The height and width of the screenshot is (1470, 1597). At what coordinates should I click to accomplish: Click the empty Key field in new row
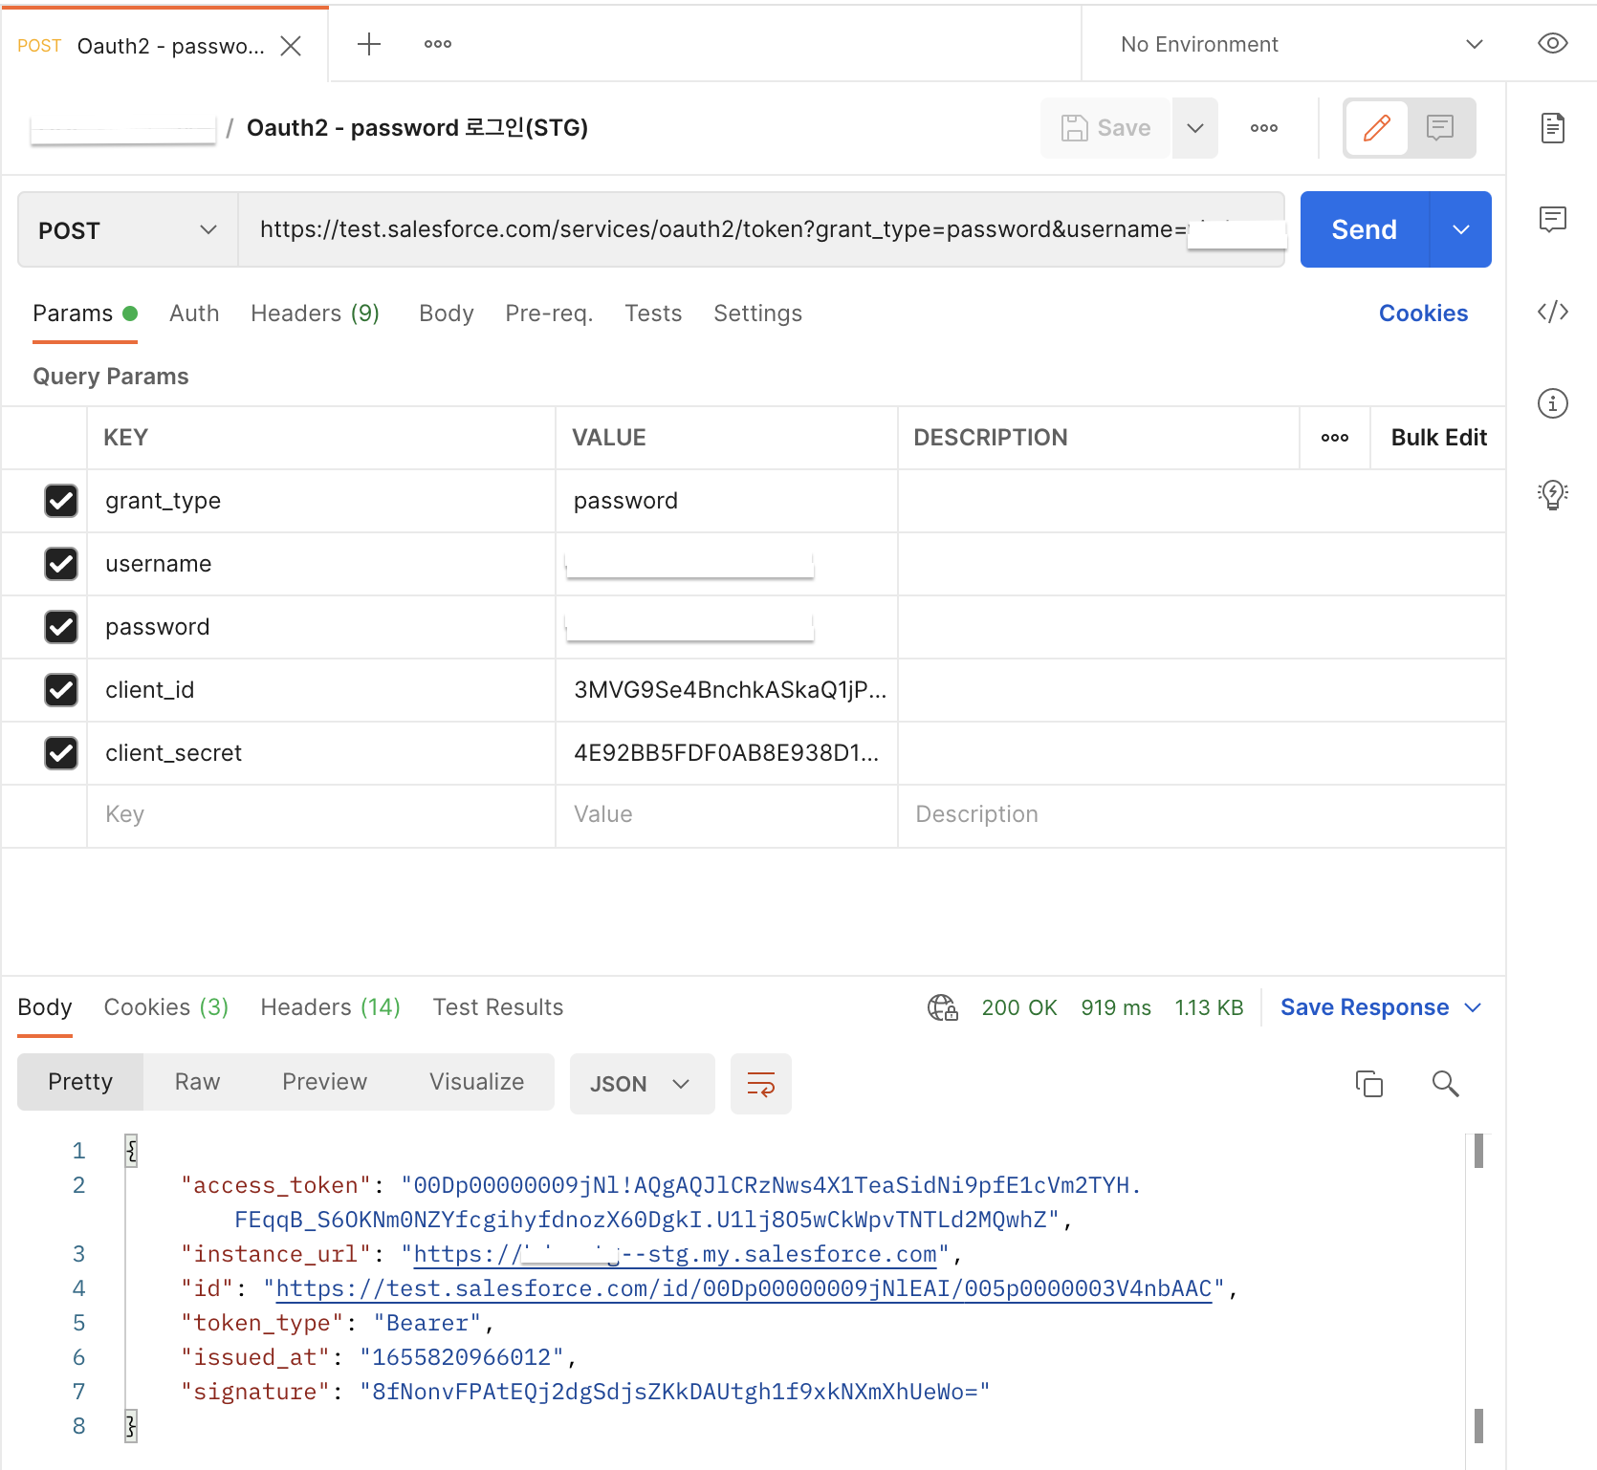[x=321, y=814]
